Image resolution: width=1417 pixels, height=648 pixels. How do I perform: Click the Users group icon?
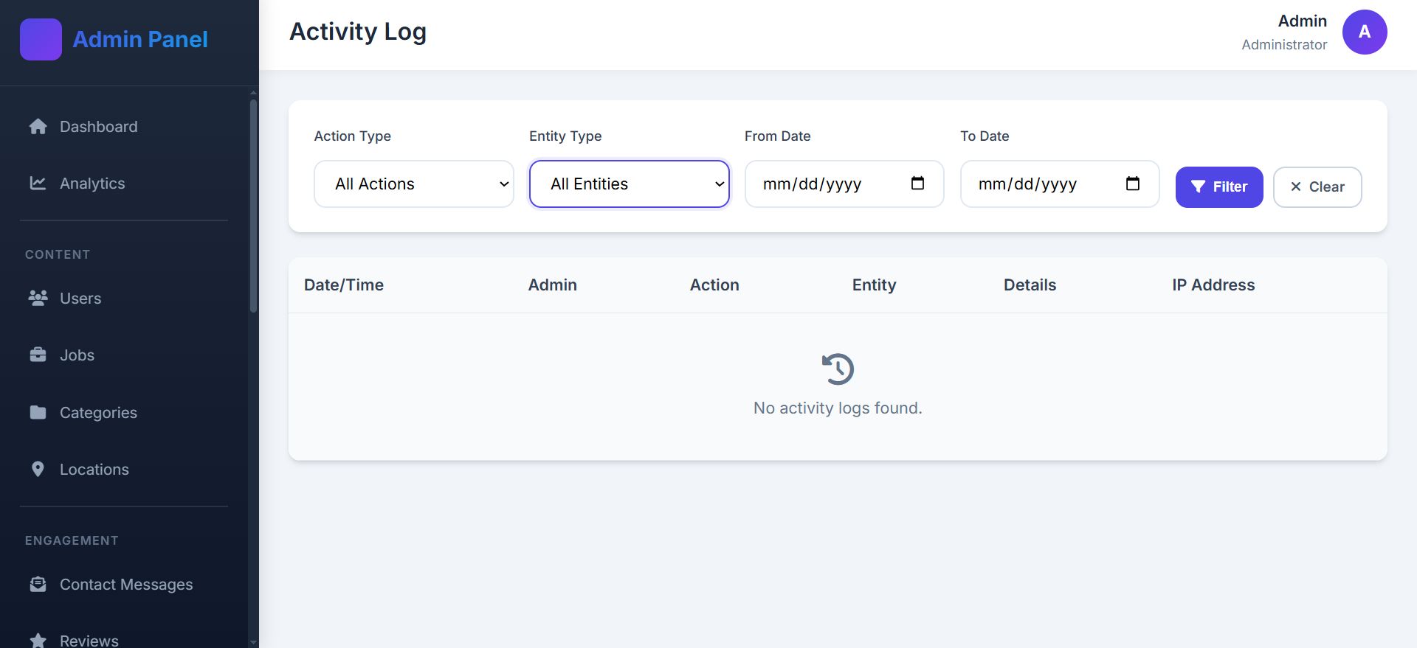coord(38,299)
